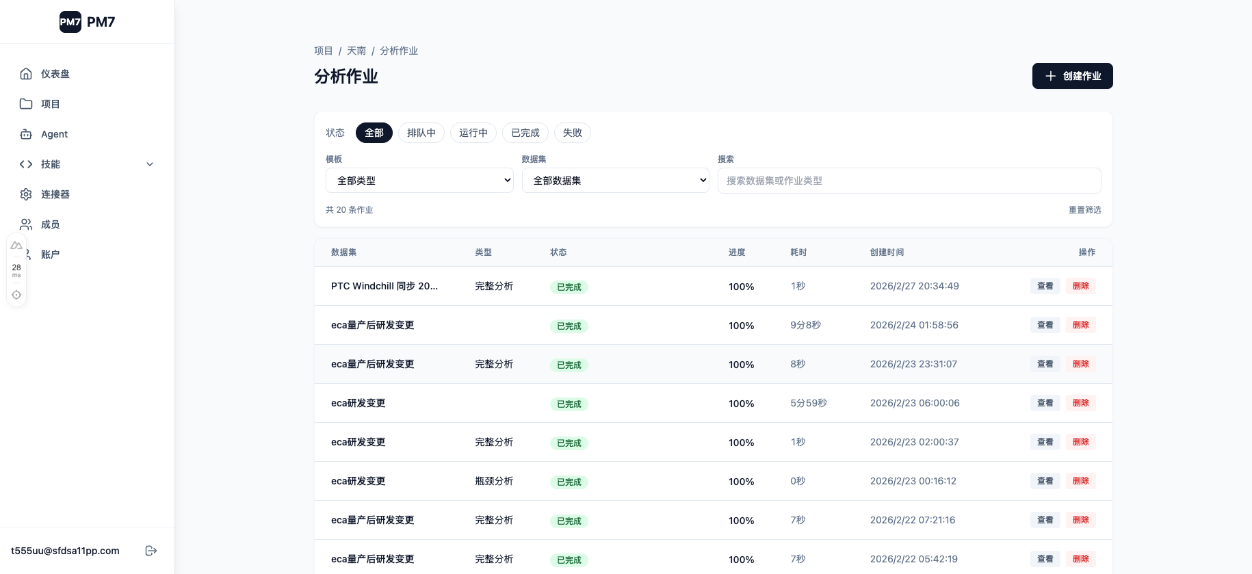Click the 数据集 column header
This screenshot has width=1252, height=574.
[x=343, y=252]
